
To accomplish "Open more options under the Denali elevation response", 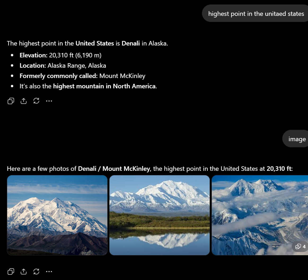I will point(49,101).
